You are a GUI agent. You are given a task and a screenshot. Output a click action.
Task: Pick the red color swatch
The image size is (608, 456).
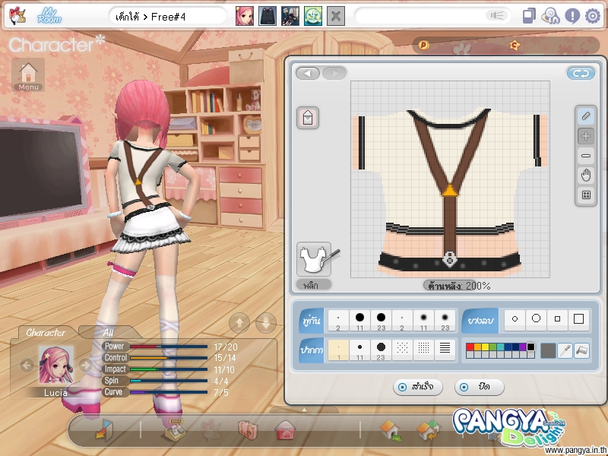coord(470,347)
